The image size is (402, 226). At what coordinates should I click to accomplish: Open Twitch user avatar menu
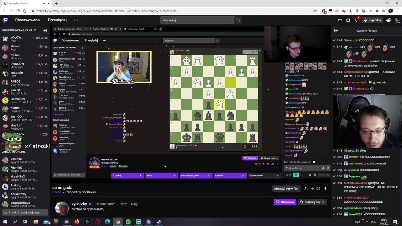click(397, 20)
